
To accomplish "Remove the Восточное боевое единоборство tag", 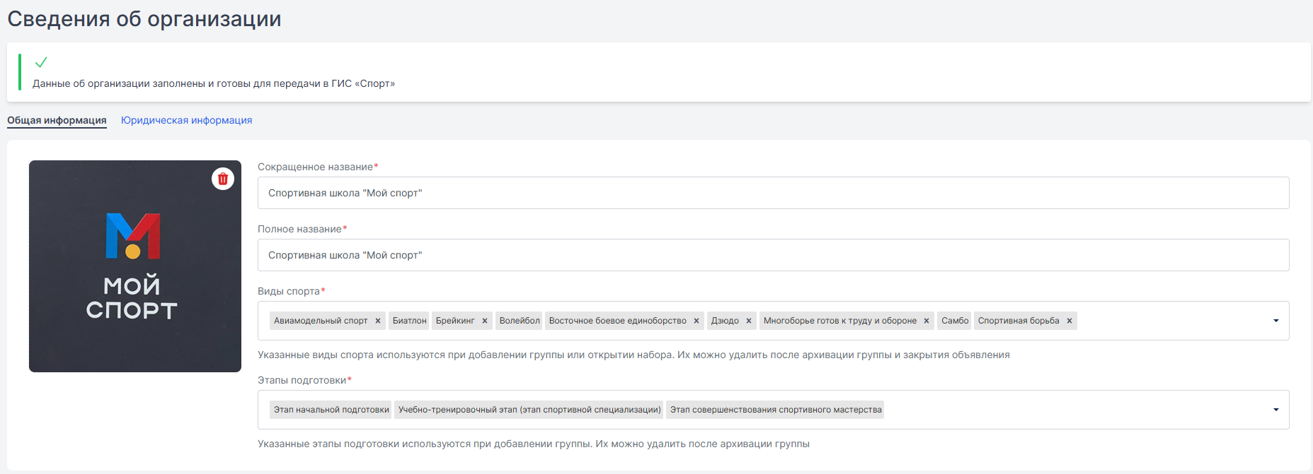I will 696,321.
